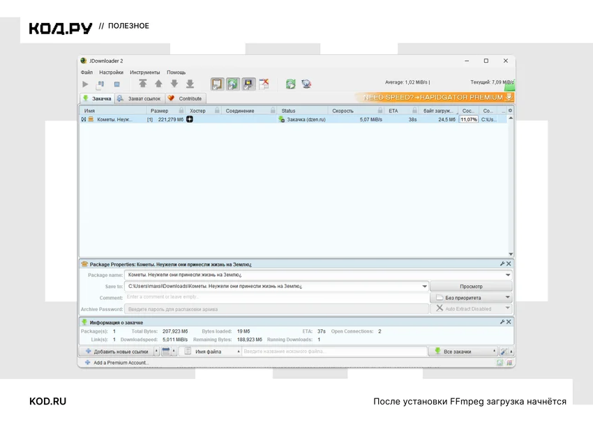This screenshot has height=422, width=593.
Task: Open the Без приоритета priority dropdown
Action: pos(471,298)
